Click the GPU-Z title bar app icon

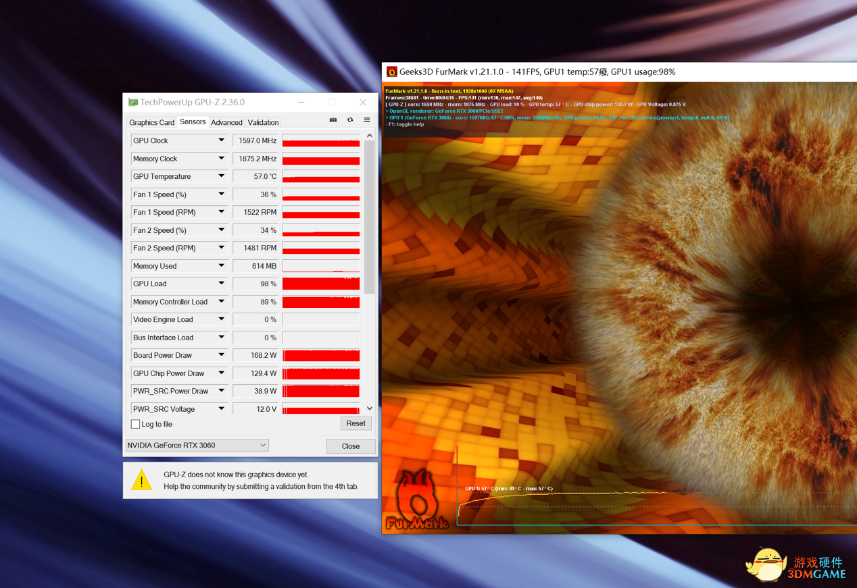[x=133, y=103]
